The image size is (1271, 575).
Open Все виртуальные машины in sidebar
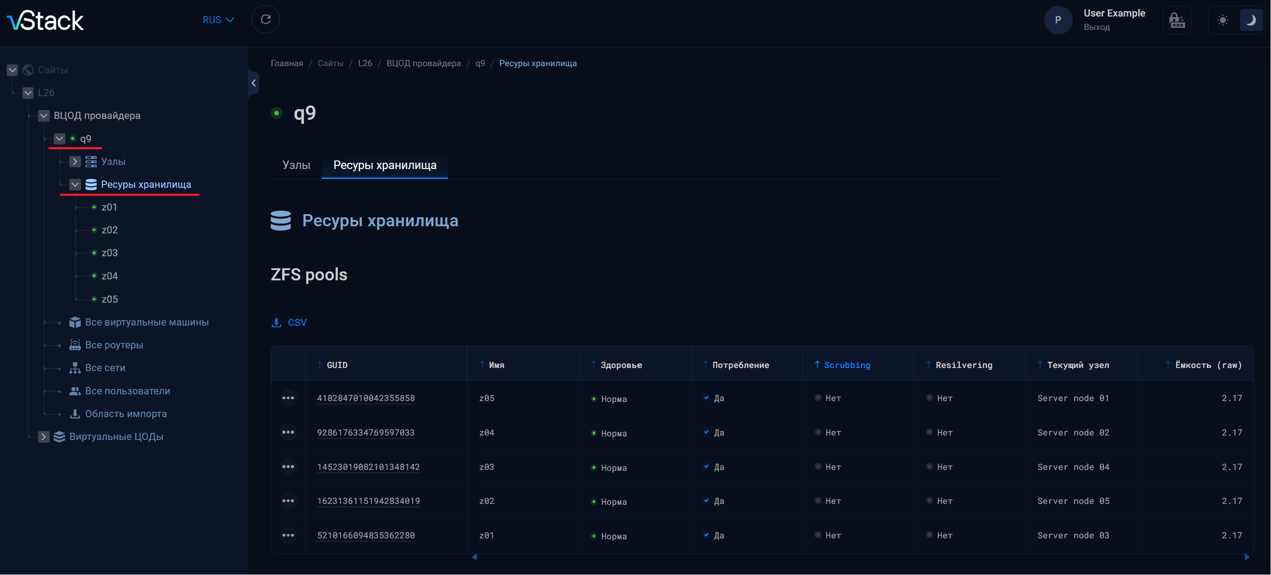(147, 322)
